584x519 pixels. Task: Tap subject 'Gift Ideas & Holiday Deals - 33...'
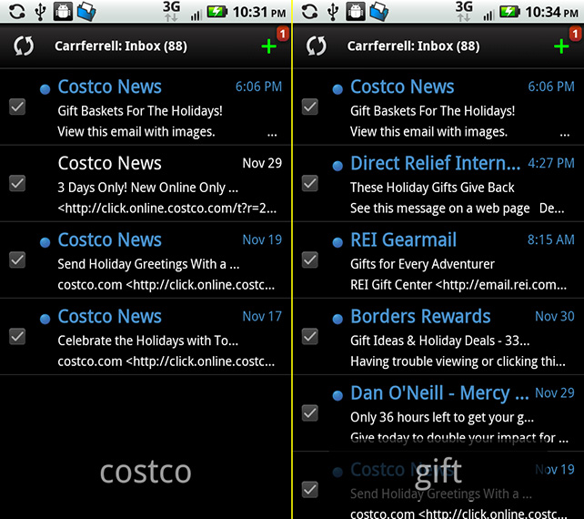coord(440,341)
